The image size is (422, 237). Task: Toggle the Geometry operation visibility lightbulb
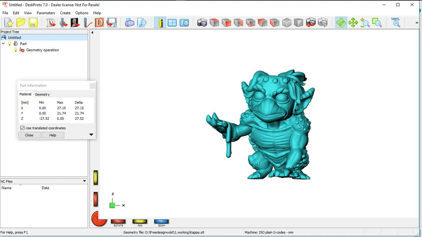click(x=16, y=50)
